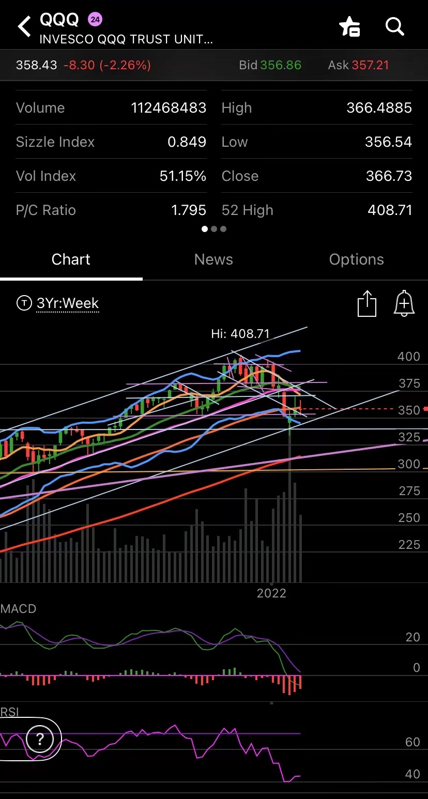Tap INVESCO QQQ TRUST UNIT name
428x799 pixels.
[x=126, y=39]
